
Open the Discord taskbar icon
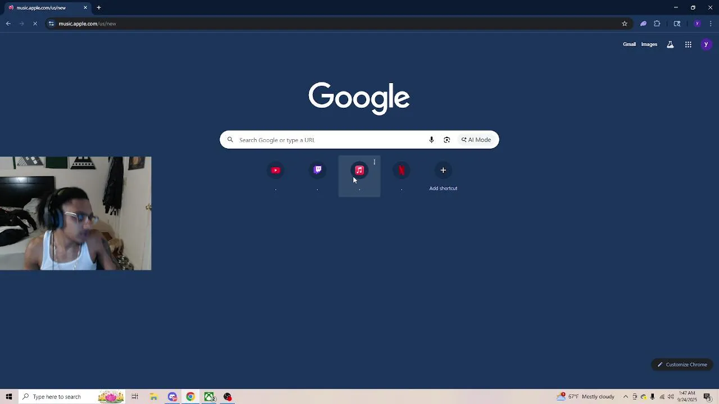coord(172,397)
